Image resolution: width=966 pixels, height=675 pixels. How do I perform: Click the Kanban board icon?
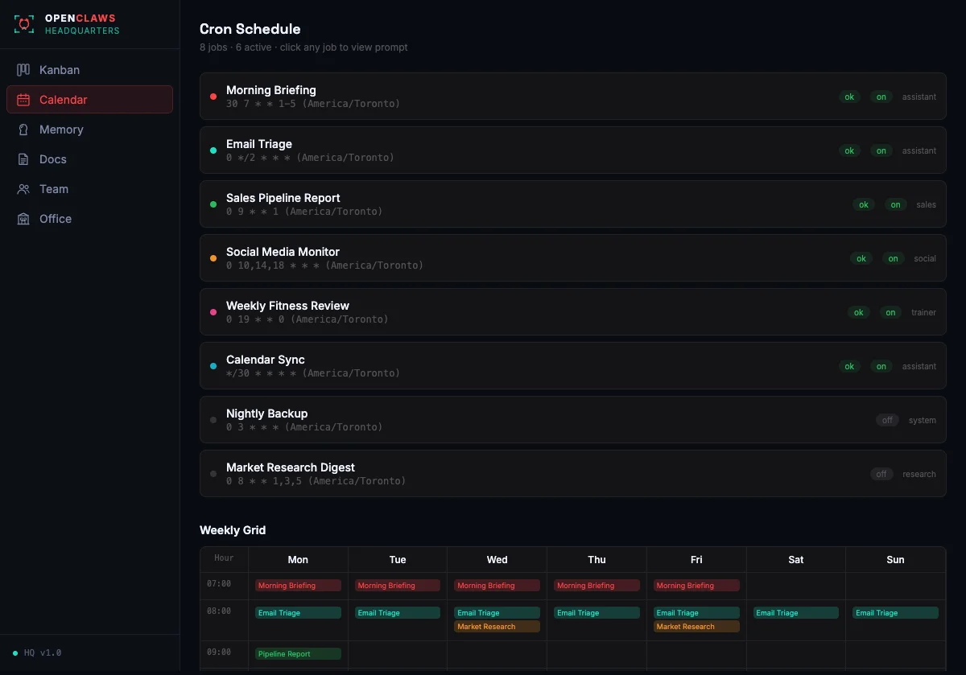[x=23, y=70]
